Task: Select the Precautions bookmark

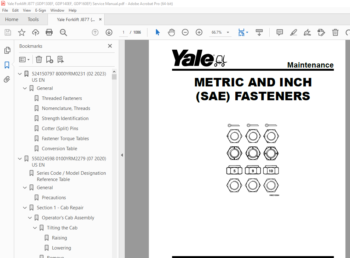Action: (54, 198)
